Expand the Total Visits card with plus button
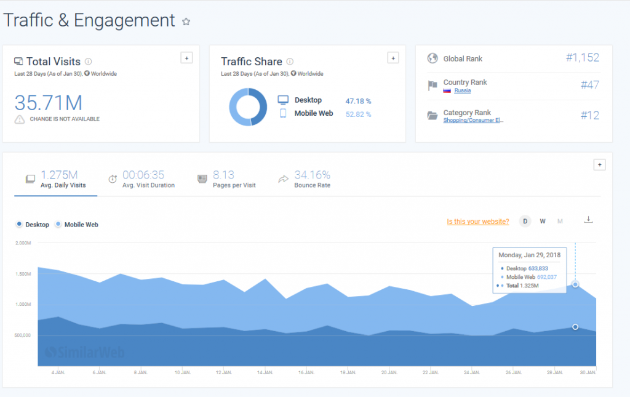This screenshot has width=630, height=397. click(187, 58)
